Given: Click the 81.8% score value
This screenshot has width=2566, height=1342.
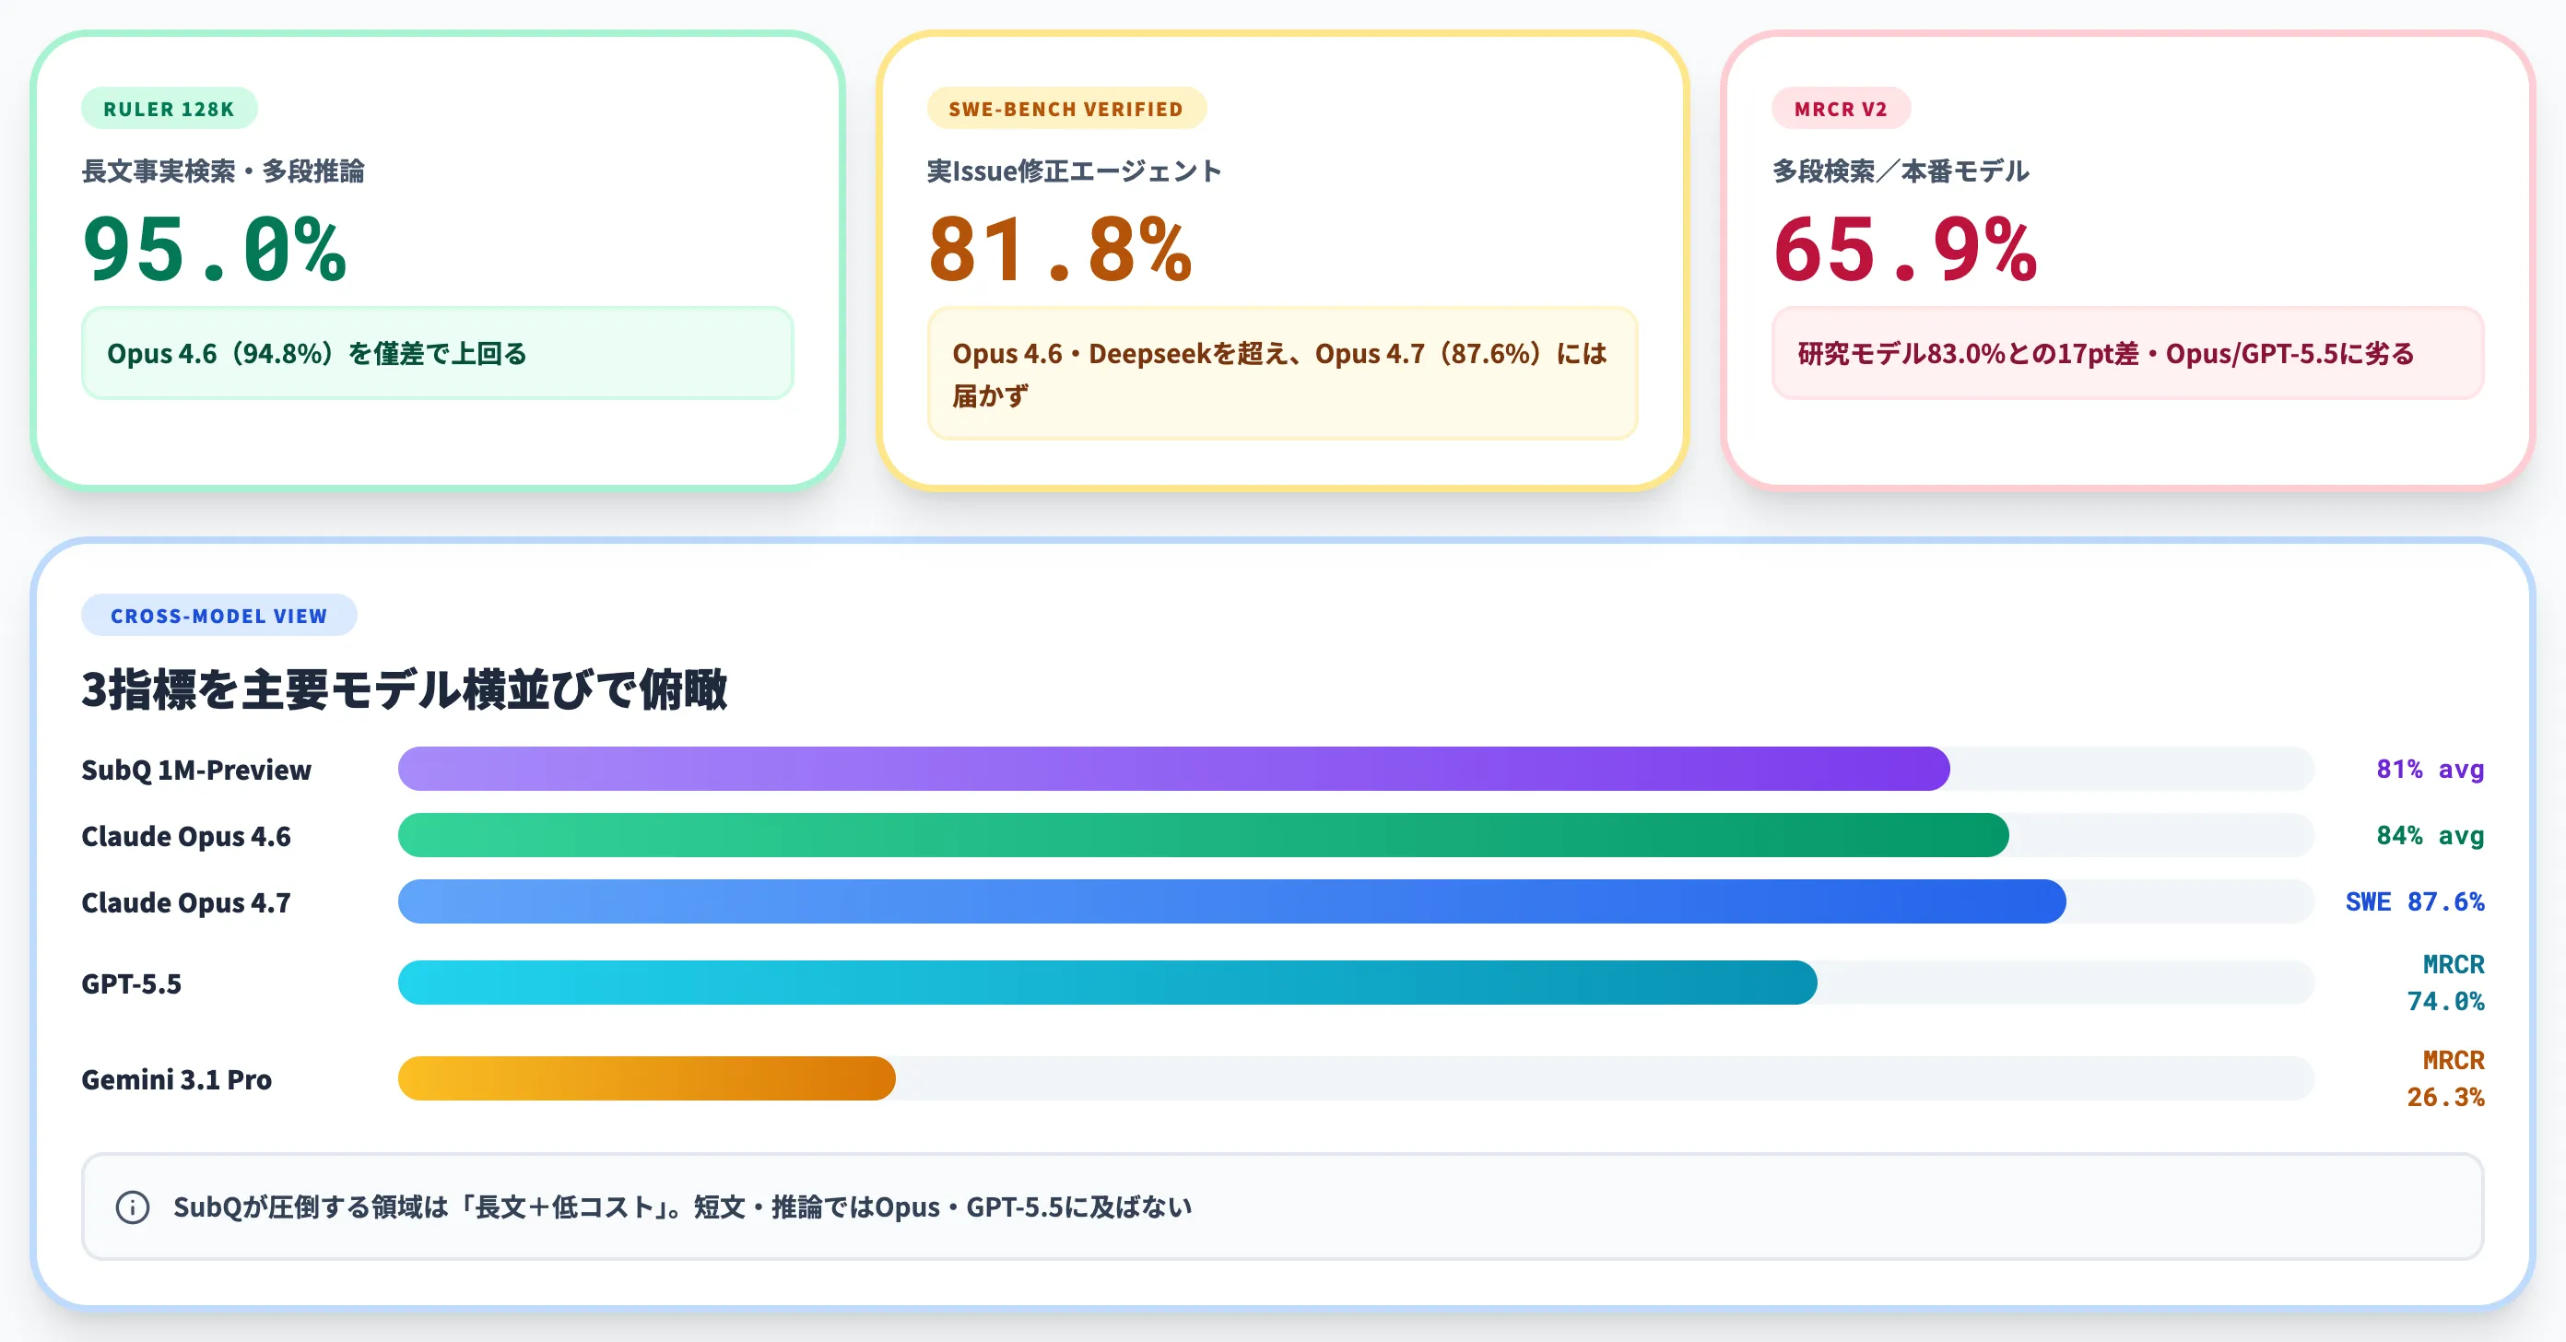Looking at the screenshot, I should tap(1060, 249).
